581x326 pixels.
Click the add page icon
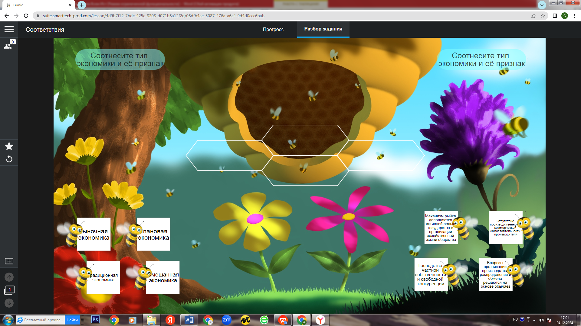click(9, 261)
